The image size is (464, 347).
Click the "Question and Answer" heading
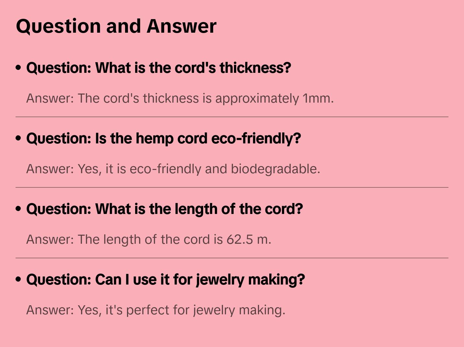tap(116, 26)
